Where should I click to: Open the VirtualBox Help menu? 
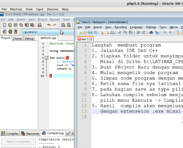tap(65, 9)
